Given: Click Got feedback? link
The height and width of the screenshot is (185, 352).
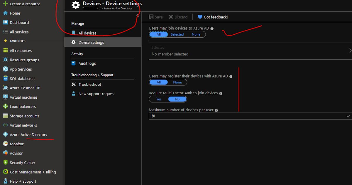Looking at the screenshot, I should point(213,17).
